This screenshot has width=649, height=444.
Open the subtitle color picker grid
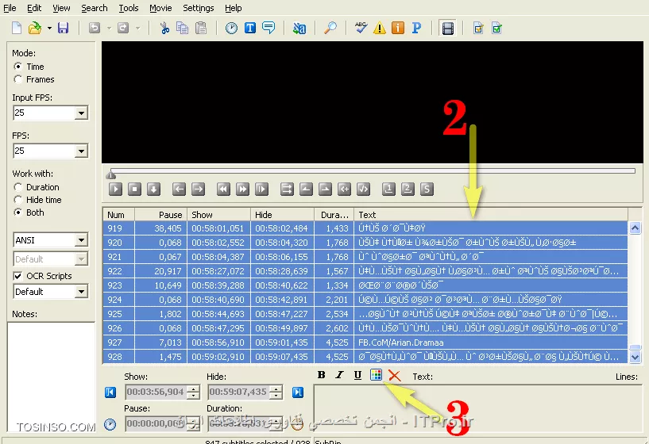(x=376, y=375)
